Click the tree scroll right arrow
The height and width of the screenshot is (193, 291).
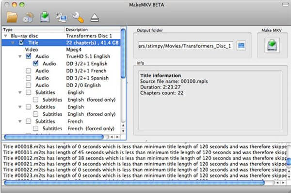click(117, 137)
